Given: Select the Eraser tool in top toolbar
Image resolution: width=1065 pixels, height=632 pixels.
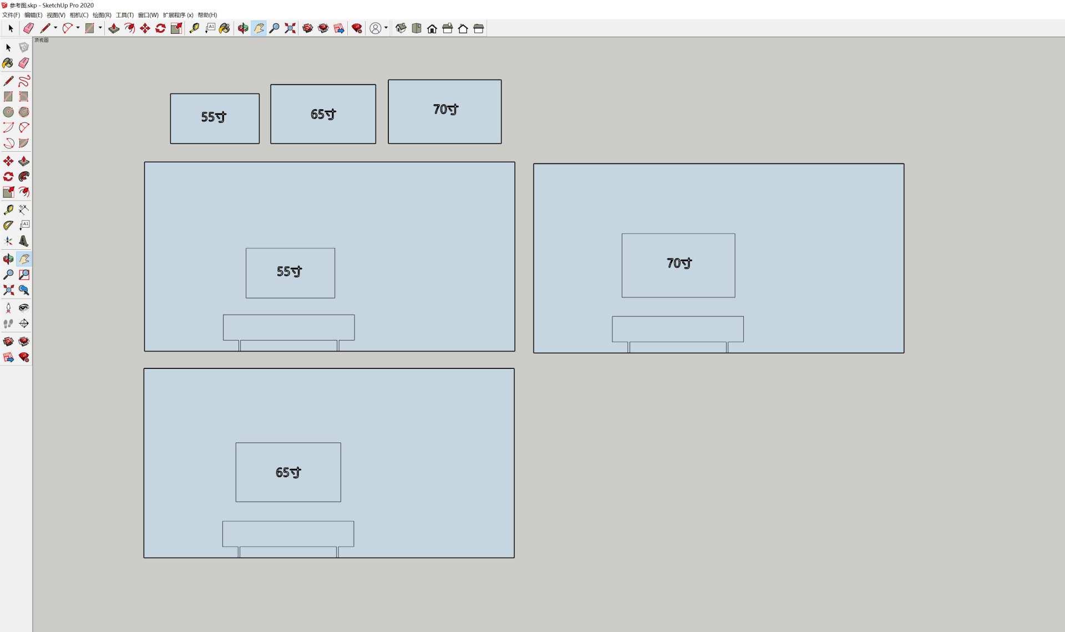Looking at the screenshot, I should point(28,28).
